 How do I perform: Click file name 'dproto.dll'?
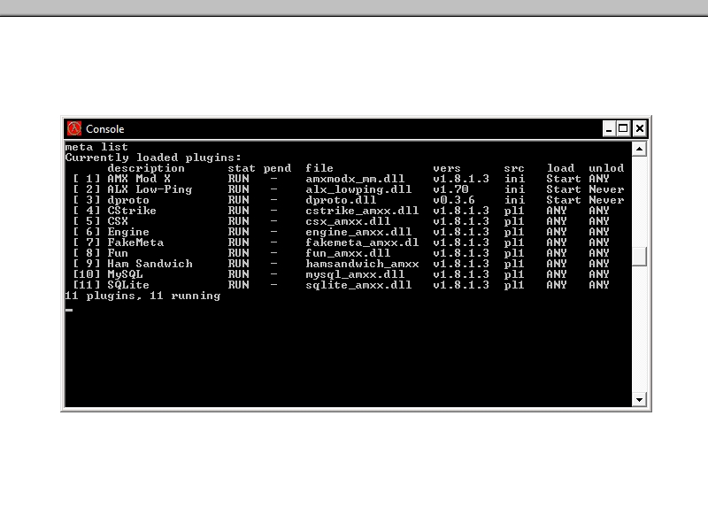(341, 200)
